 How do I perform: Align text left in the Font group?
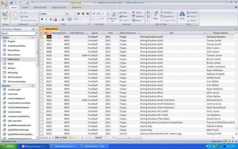point(79,14)
